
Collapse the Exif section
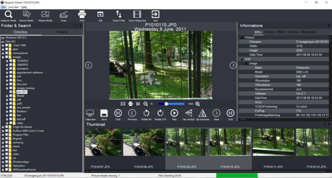click(242, 59)
